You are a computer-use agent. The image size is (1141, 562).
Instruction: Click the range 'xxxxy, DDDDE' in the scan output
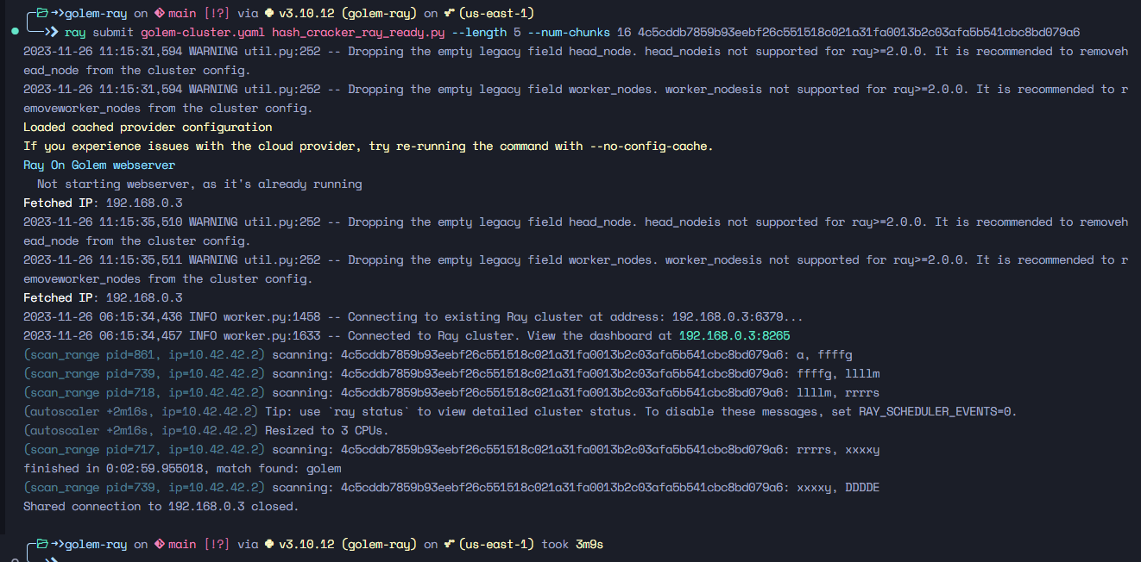click(838, 488)
